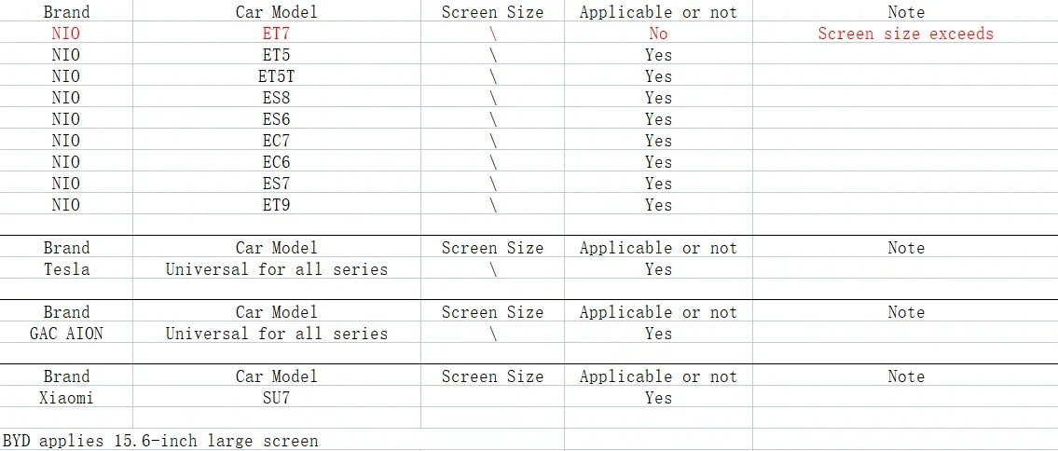Screen dimensions: 1058x451
Task: Select "Universal for all series" in Tesla row
Action: [276, 269]
